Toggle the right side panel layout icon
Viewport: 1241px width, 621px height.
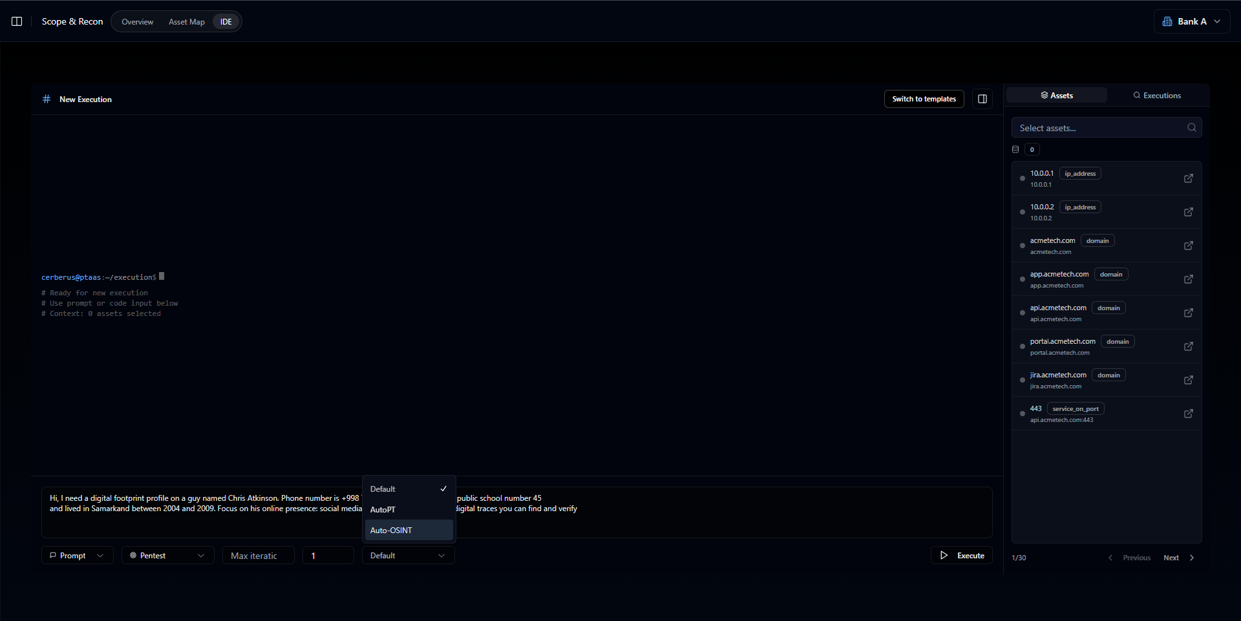point(982,99)
